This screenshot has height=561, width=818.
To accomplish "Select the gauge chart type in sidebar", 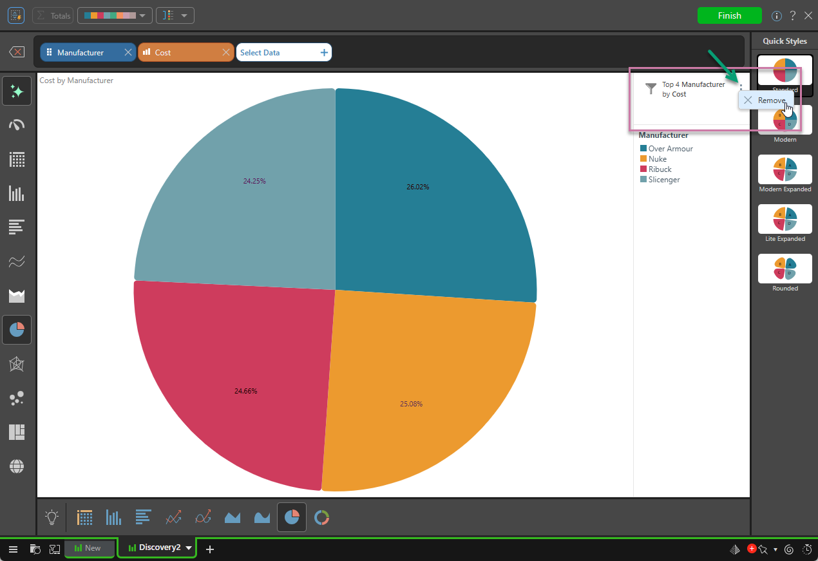I will click(x=17, y=125).
